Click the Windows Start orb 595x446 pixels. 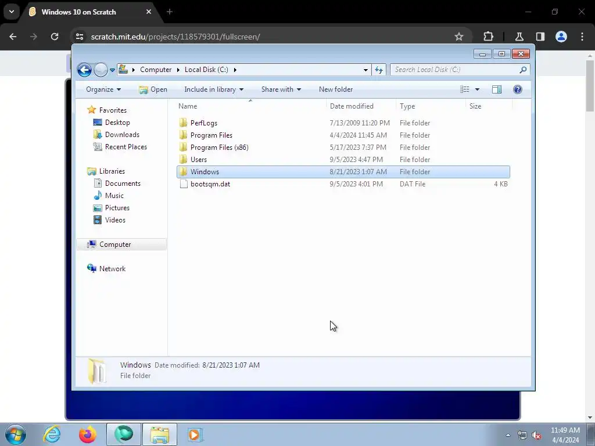click(x=16, y=434)
